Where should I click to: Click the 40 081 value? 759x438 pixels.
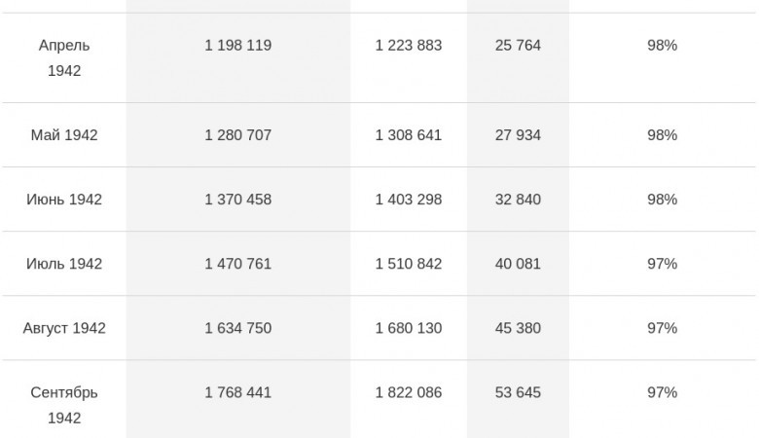pyautogui.click(x=518, y=264)
